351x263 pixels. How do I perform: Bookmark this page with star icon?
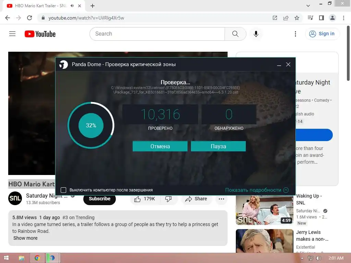[x=297, y=18]
